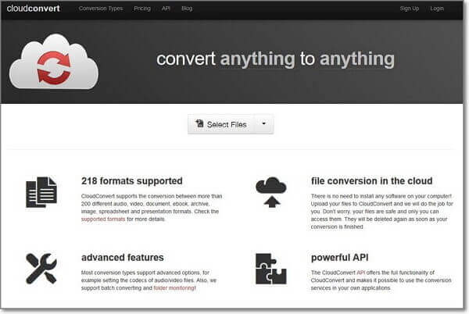Click the cloudconvert brand name
The width and height of the screenshot is (469, 314).
tap(35, 9)
